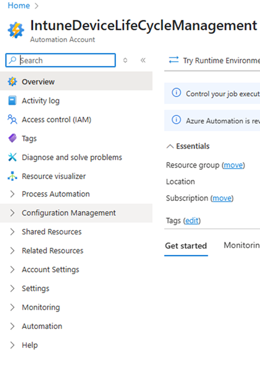Click the Automation Account lightning gear icon
Viewport: 260px width, 369px height.
coord(16,30)
